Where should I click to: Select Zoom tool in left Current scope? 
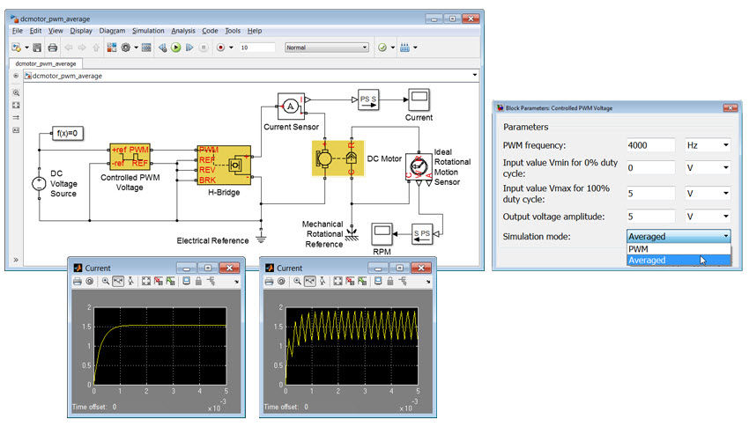(x=106, y=282)
